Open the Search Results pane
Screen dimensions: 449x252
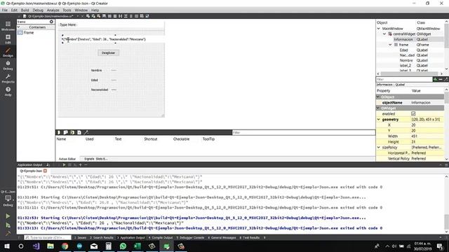tap(102, 238)
